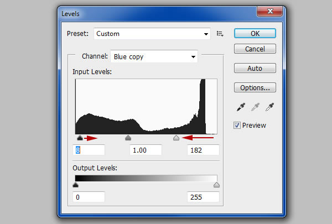Select the gray point eyedropper
Image resolution: width=332 pixels, height=224 pixels.
(255, 107)
